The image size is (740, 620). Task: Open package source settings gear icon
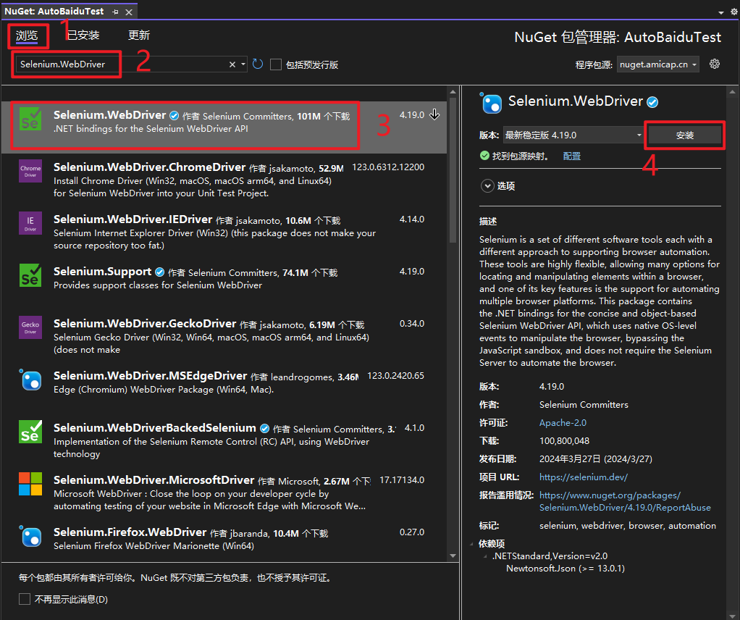(715, 64)
